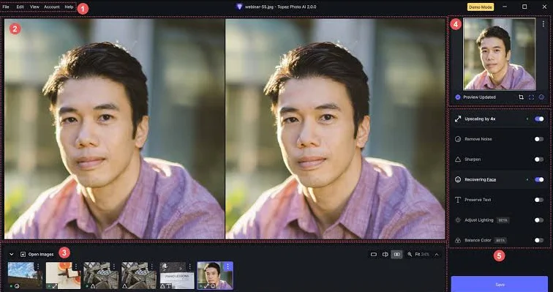553x292 pixels.
Task: Click the Open Images picture icon
Action: tap(23, 254)
